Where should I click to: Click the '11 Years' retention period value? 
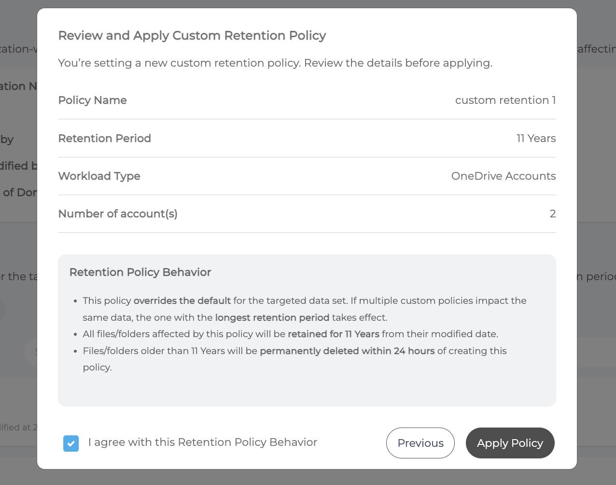click(535, 139)
